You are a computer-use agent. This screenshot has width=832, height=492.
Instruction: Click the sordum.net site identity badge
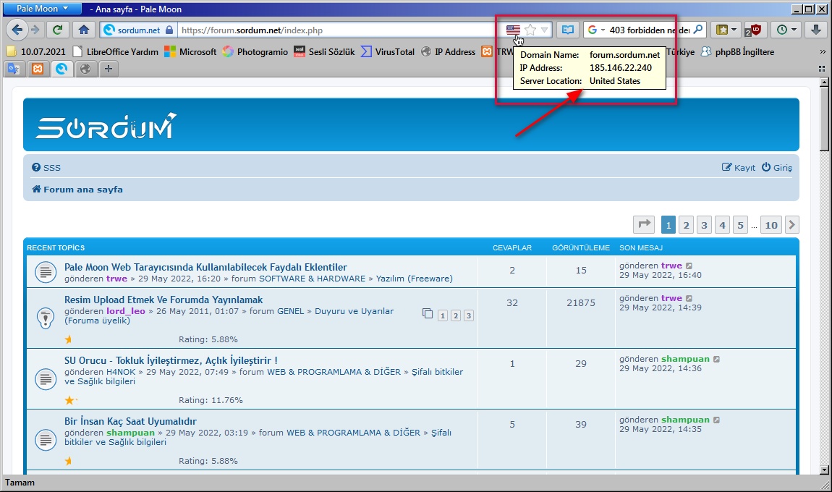tap(138, 30)
